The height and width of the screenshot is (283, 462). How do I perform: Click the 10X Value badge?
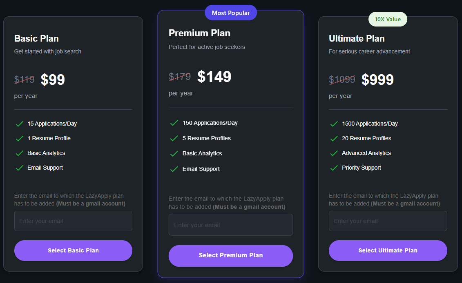point(388,19)
